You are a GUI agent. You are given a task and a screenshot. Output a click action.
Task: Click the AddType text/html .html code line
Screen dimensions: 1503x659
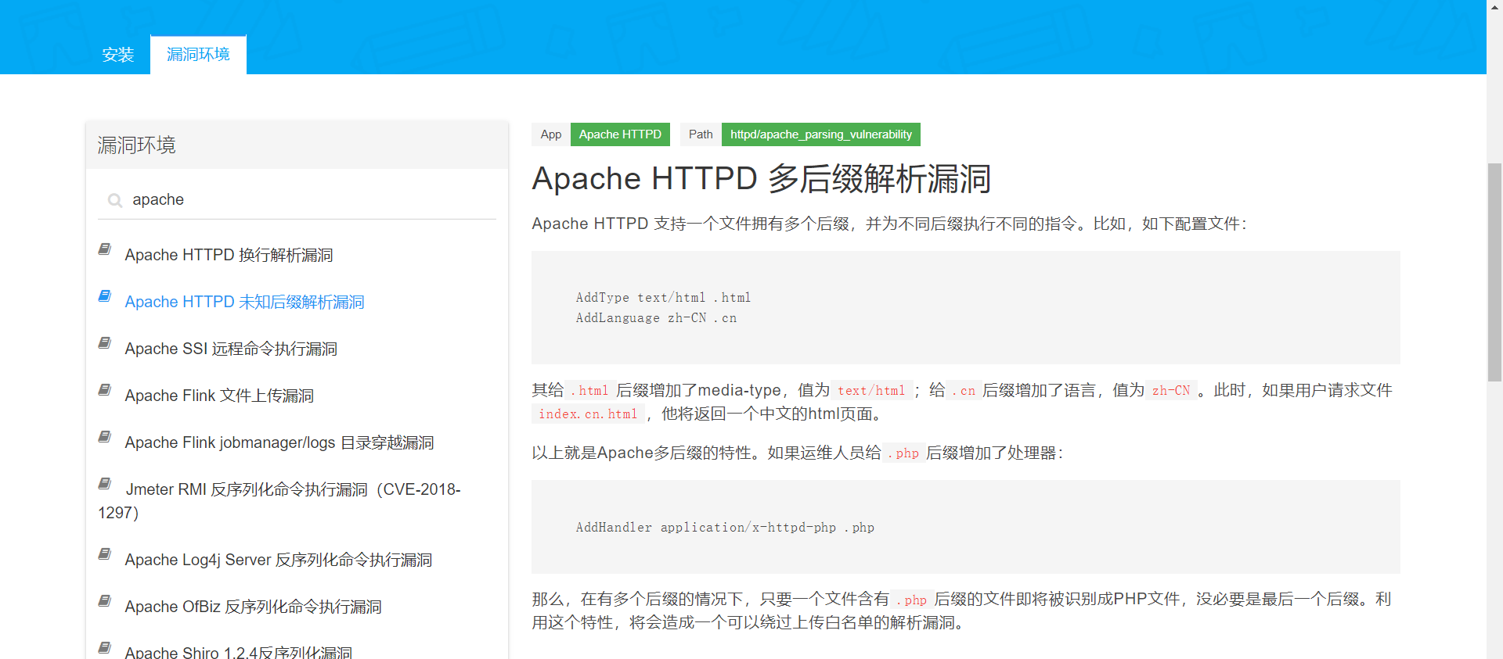click(x=663, y=298)
